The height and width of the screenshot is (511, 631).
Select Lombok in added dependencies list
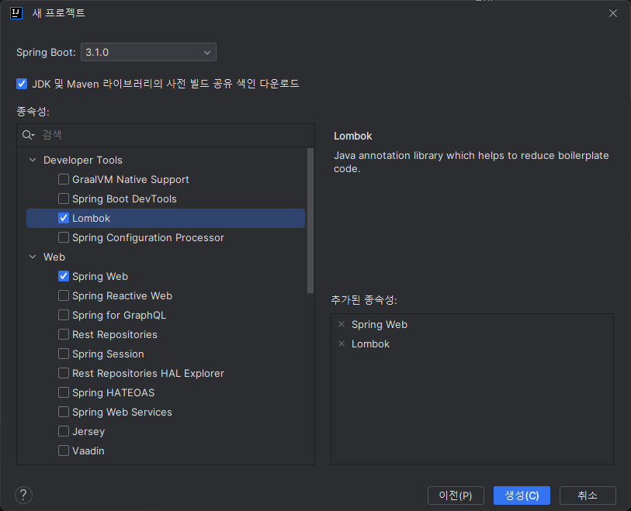point(371,344)
